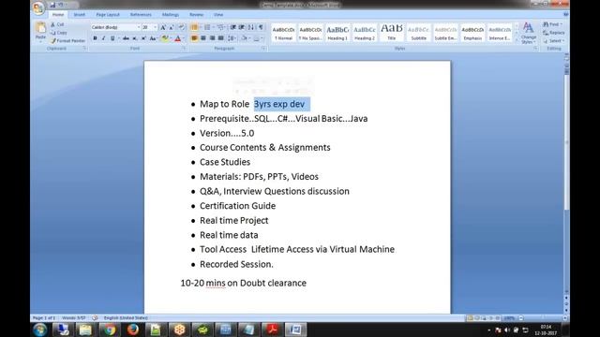The height and width of the screenshot is (337, 600).
Task: Toggle Subscript formatting
Action: pyautogui.click(x=135, y=38)
